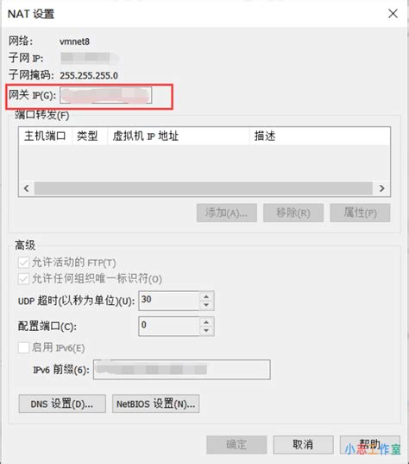409x464 pixels.
Task: Increase the UDP timeout spinner up arrow
Action: tap(206, 296)
